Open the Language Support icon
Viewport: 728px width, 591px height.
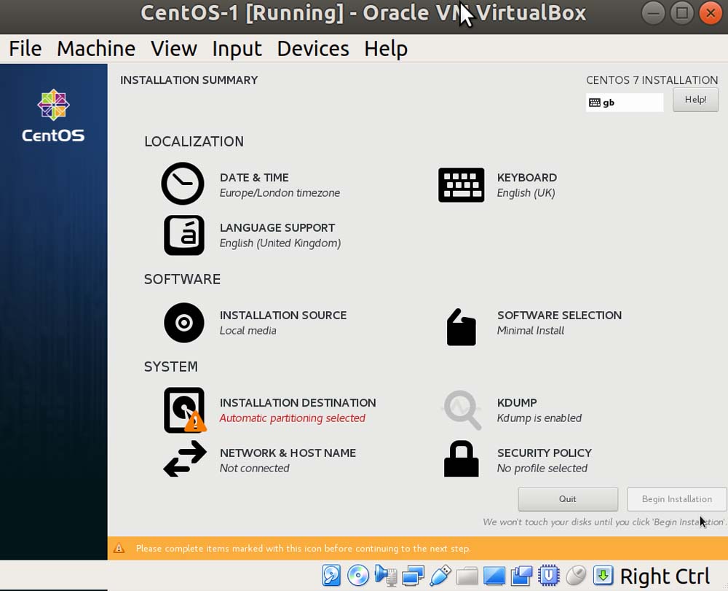point(183,235)
